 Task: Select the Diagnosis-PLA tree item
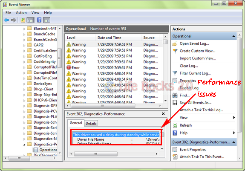click(x=45, y=116)
